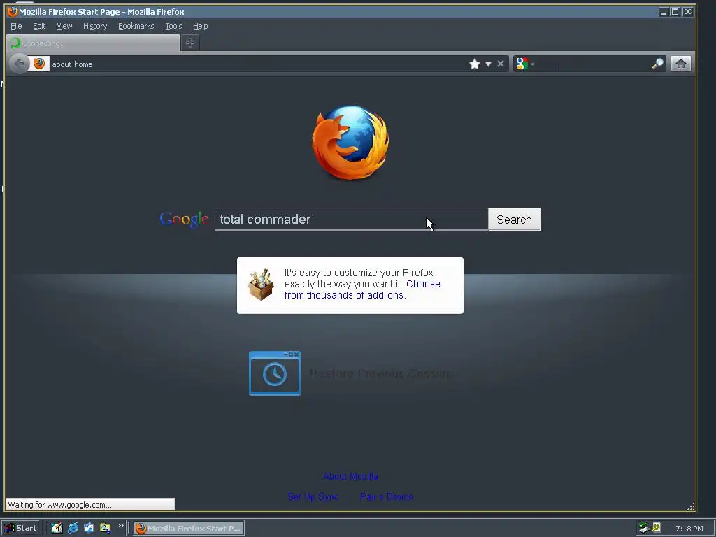Click the search field containing 'total commader'

click(x=351, y=219)
